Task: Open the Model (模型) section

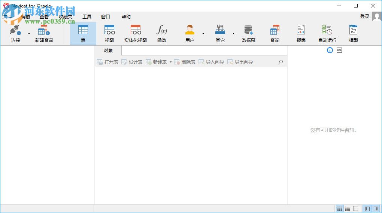Action: point(353,34)
